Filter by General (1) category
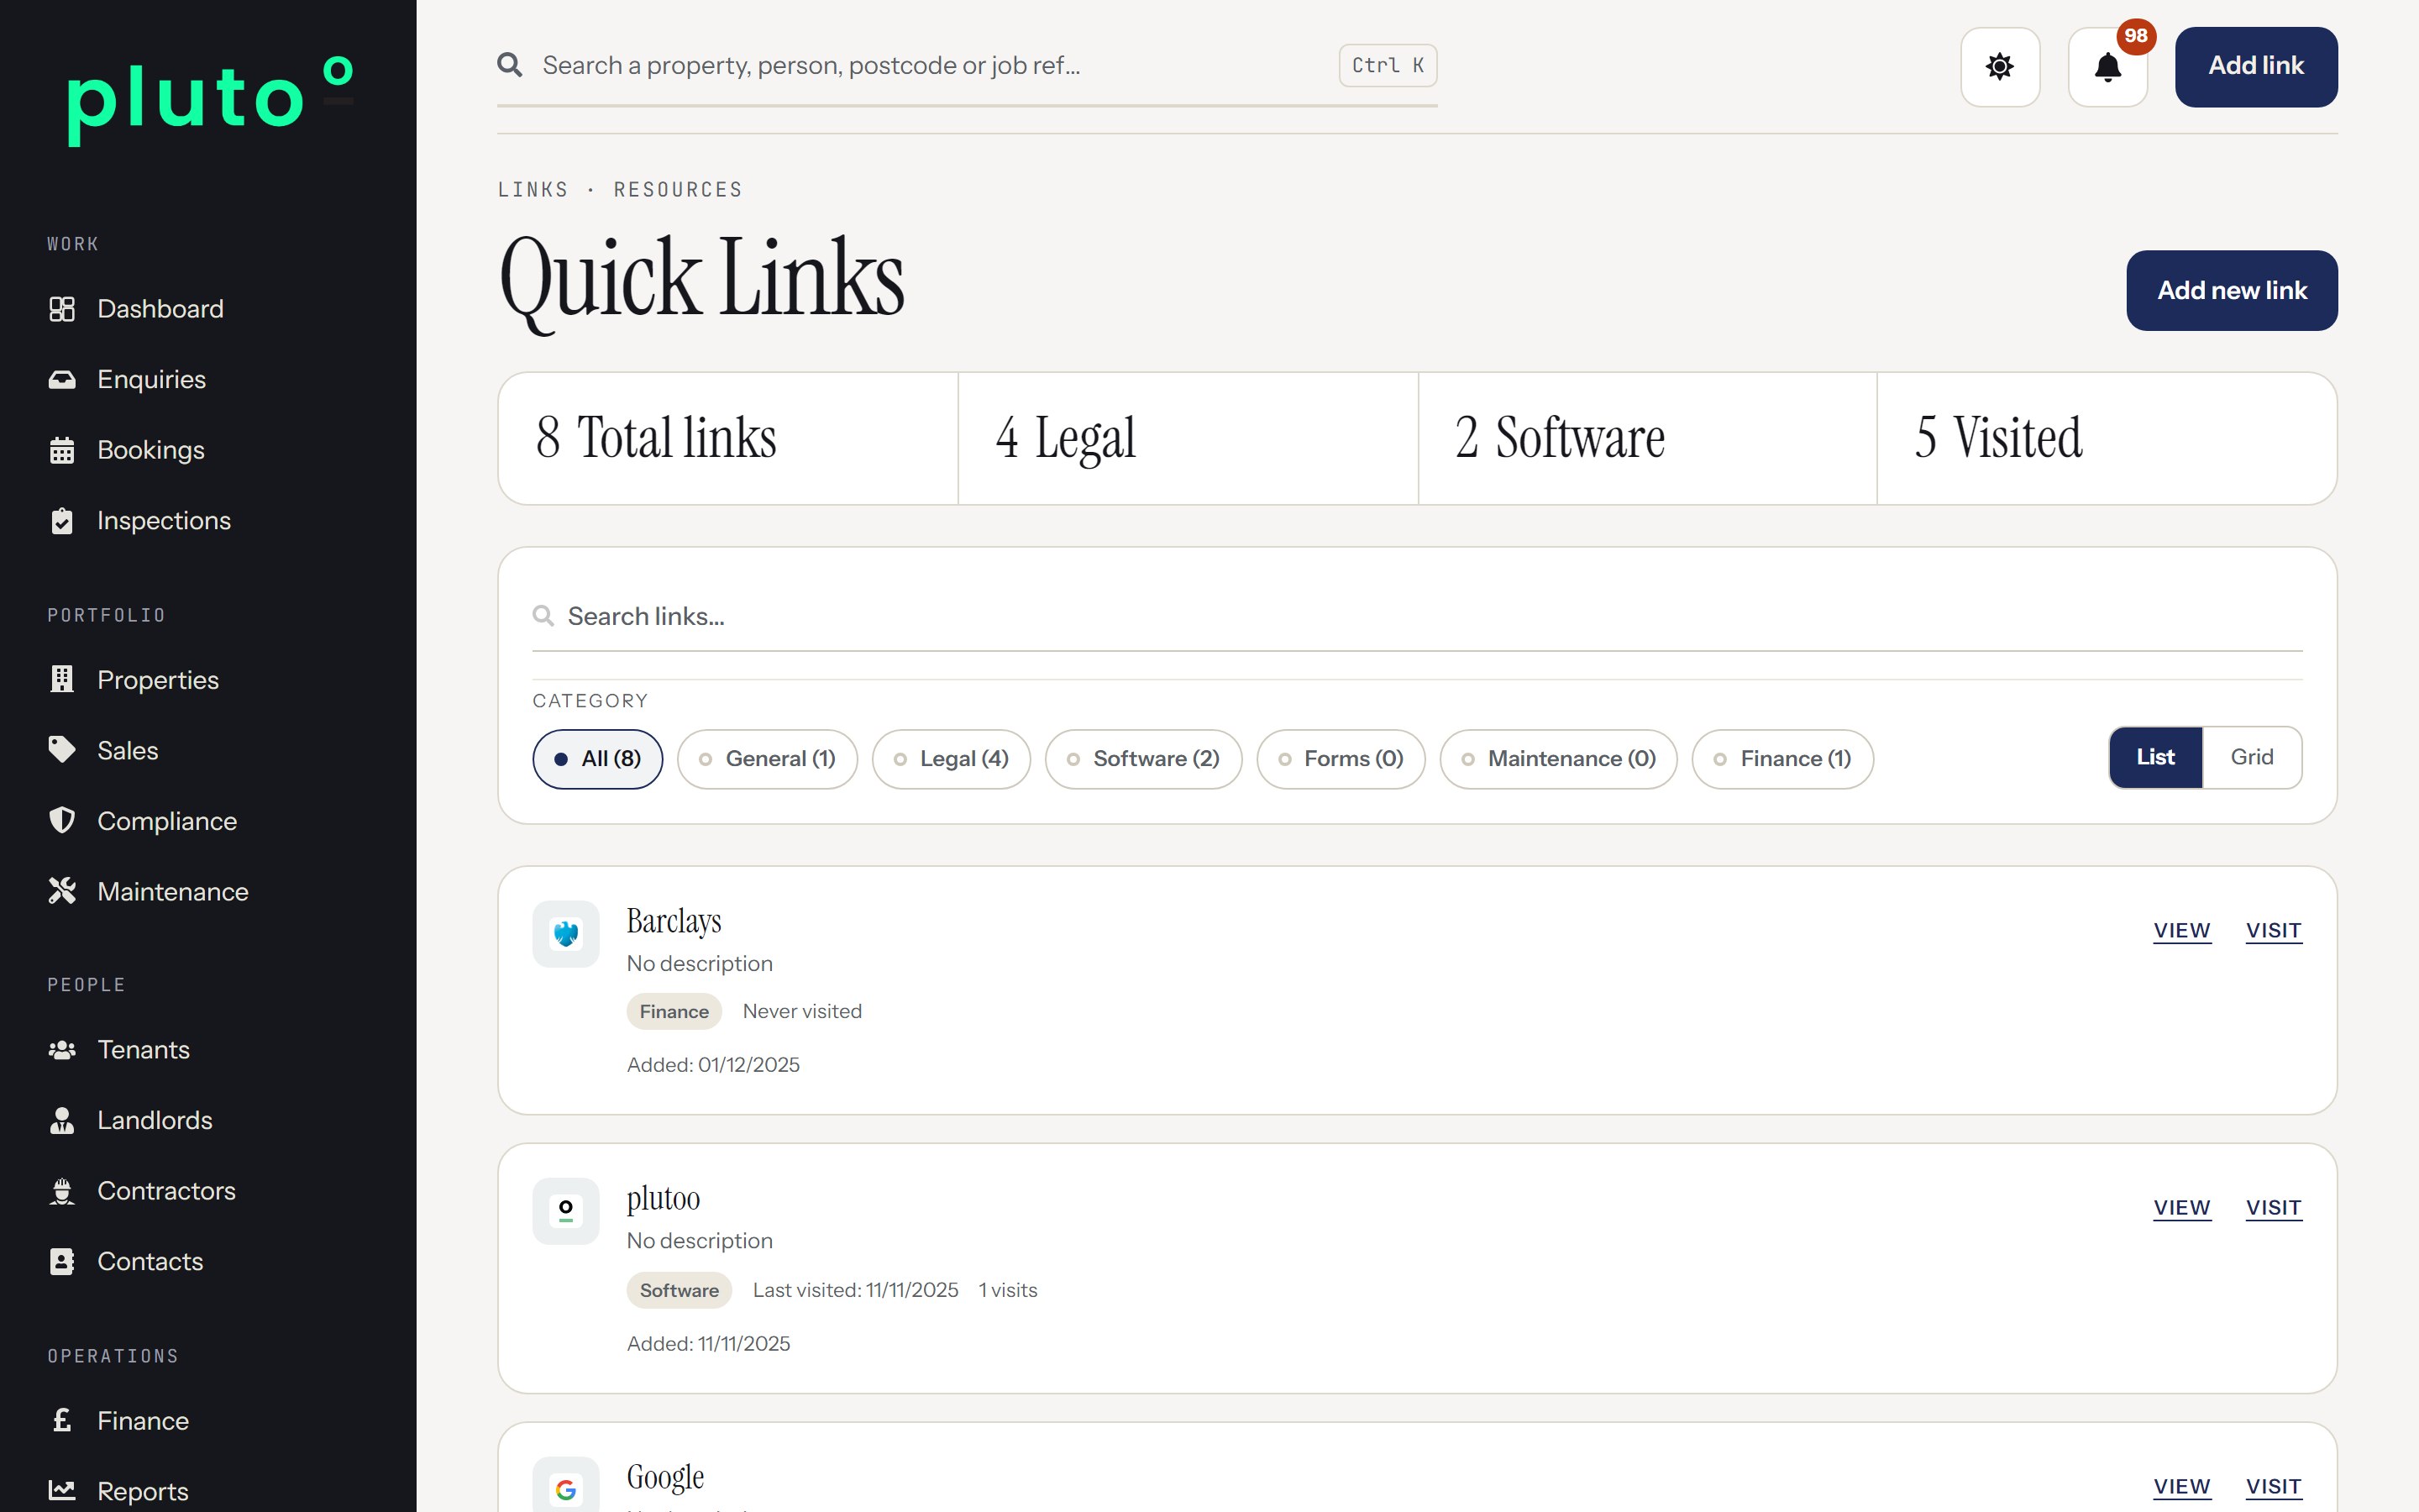 [x=768, y=759]
